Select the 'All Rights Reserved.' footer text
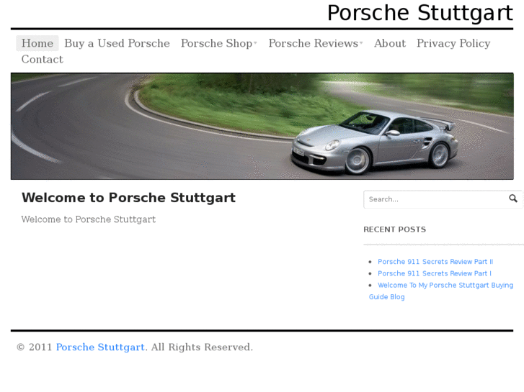Viewport: 524px width, 392px height. tap(202, 347)
